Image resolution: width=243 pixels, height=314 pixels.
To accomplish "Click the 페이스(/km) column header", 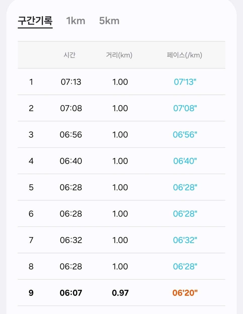I will tap(184, 55).
